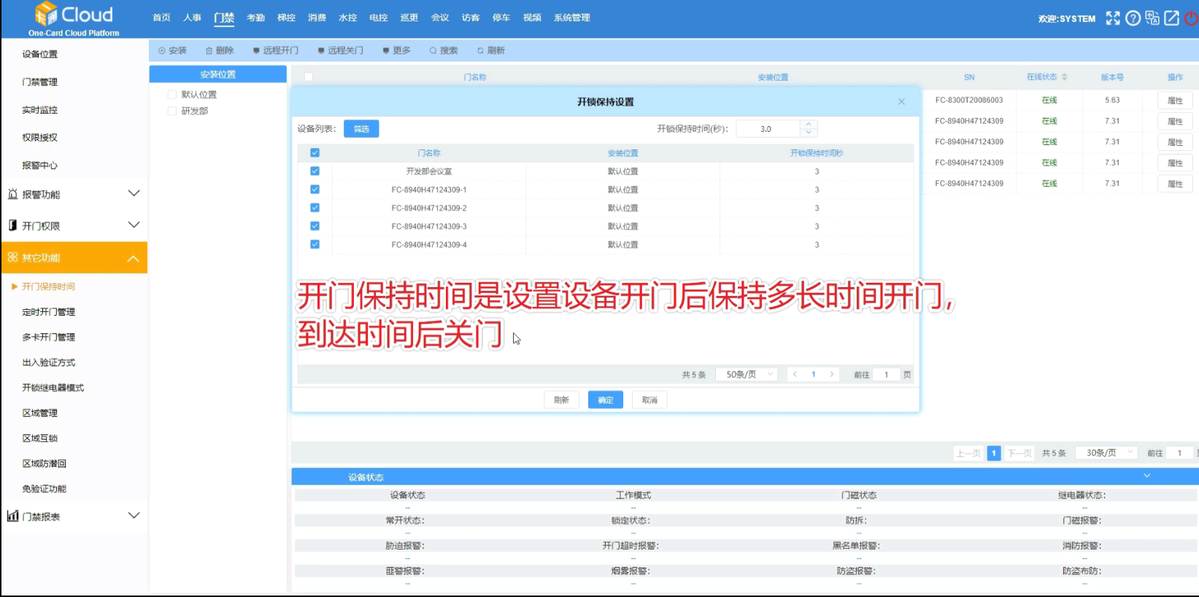
Task: Click 远程开门 in the toolbar
Action: (276, 50)
